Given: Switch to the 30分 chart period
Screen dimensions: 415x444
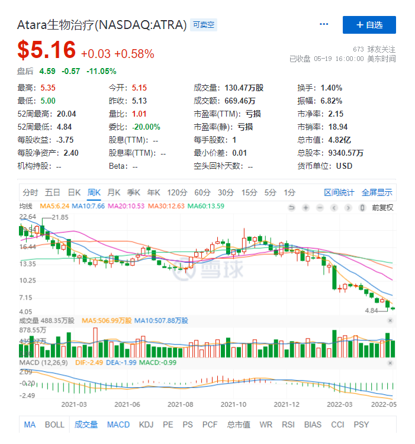Looking at the screenshot, I should pos(226,192).
